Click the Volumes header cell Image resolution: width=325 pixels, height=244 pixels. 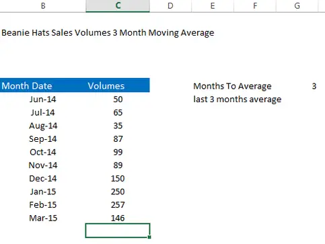pyautogui.click(x=118, y=85)
